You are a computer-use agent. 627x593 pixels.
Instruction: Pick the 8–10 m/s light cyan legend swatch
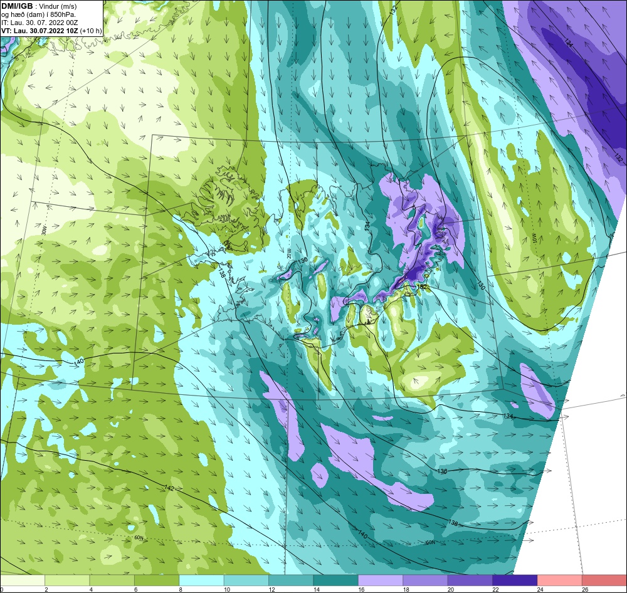click(x=201, y=580)
